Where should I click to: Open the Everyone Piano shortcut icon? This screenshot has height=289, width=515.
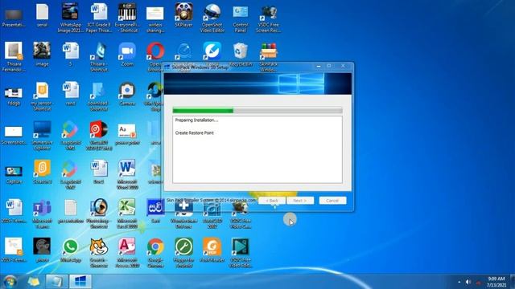pos(127,18)
